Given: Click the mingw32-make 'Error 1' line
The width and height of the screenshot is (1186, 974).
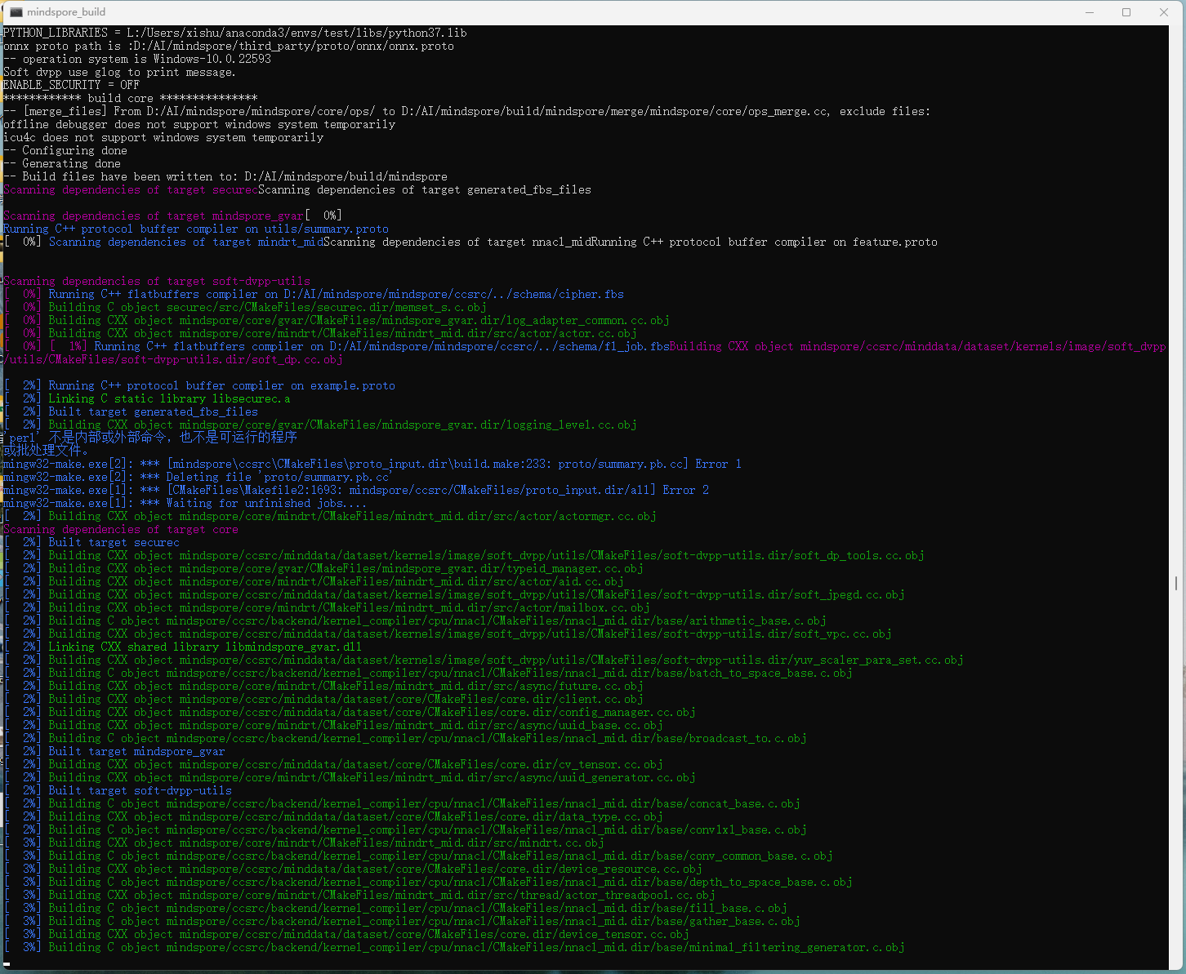Looking at the screenshot, I should point(372,464).
